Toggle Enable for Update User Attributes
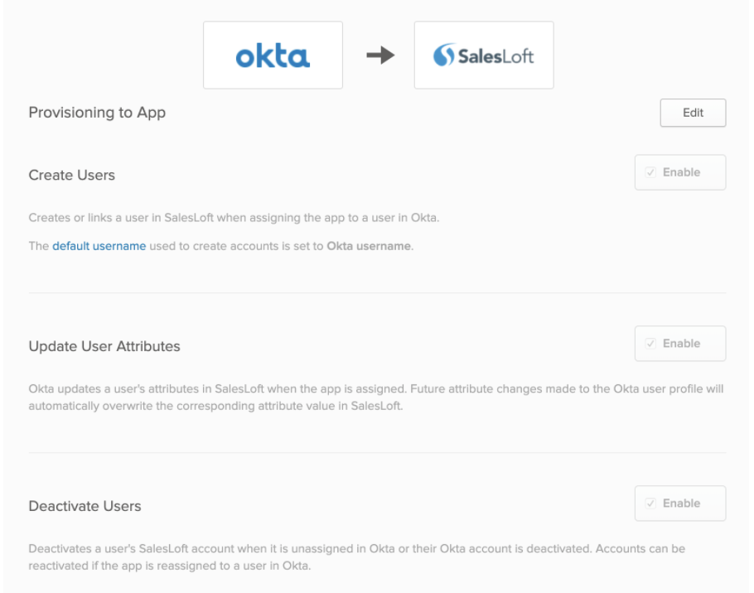 pyautogui.click(x=679, y=343)
